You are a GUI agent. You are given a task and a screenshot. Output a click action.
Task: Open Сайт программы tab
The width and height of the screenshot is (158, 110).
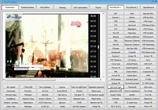80,7
